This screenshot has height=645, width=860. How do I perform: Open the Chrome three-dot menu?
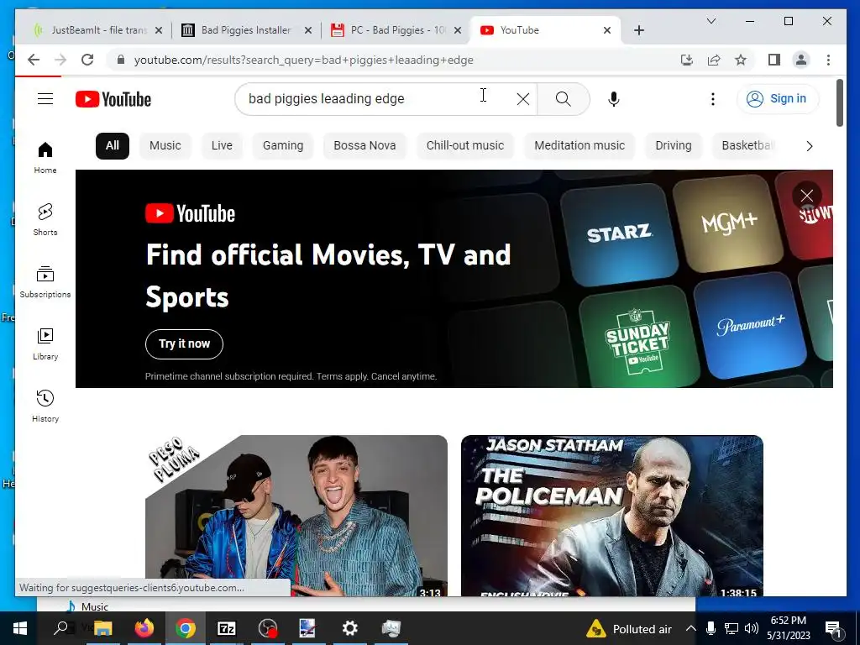coord(828,60)
